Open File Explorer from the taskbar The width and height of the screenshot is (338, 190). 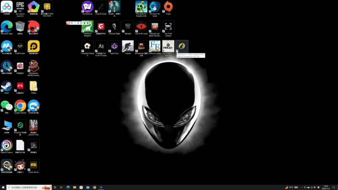point(75,187)
